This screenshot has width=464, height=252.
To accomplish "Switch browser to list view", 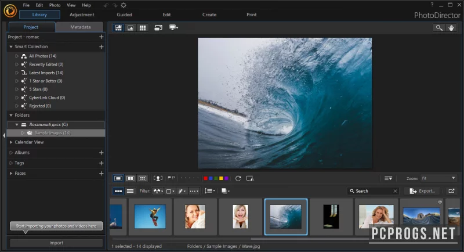I will point(130,191).
